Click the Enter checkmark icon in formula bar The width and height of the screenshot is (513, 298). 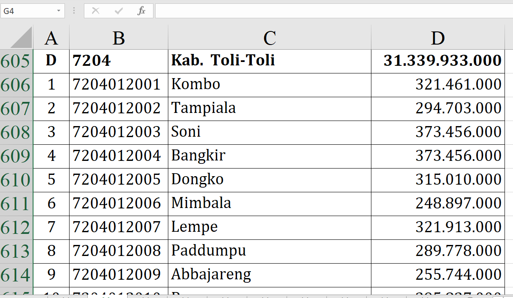118,11
